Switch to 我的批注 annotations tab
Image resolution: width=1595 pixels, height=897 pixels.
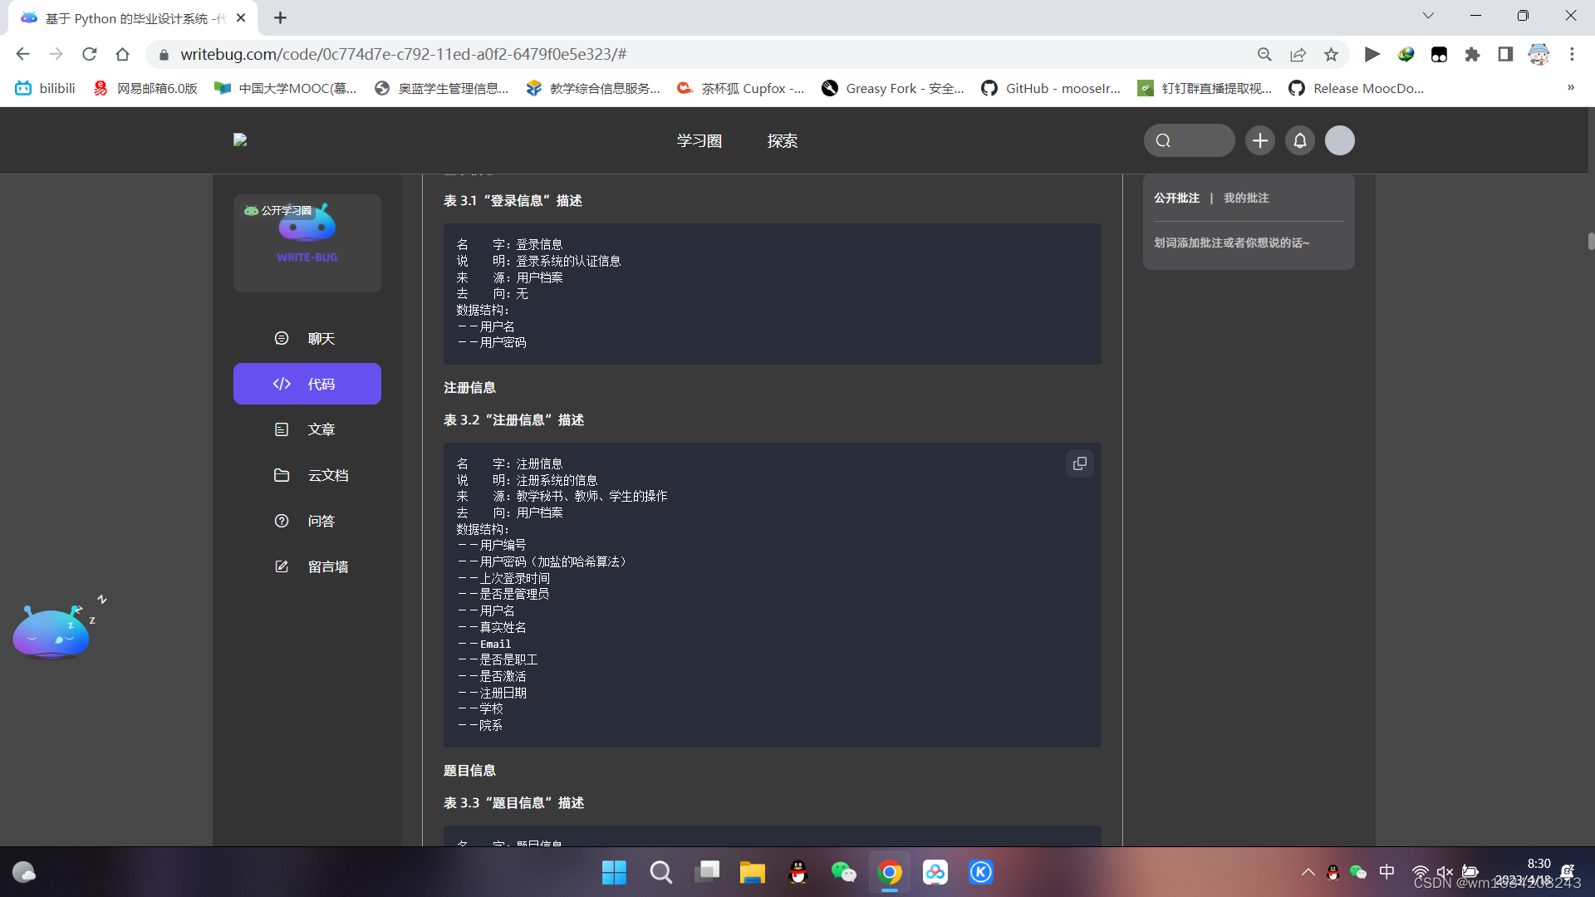click(1245, 198)
